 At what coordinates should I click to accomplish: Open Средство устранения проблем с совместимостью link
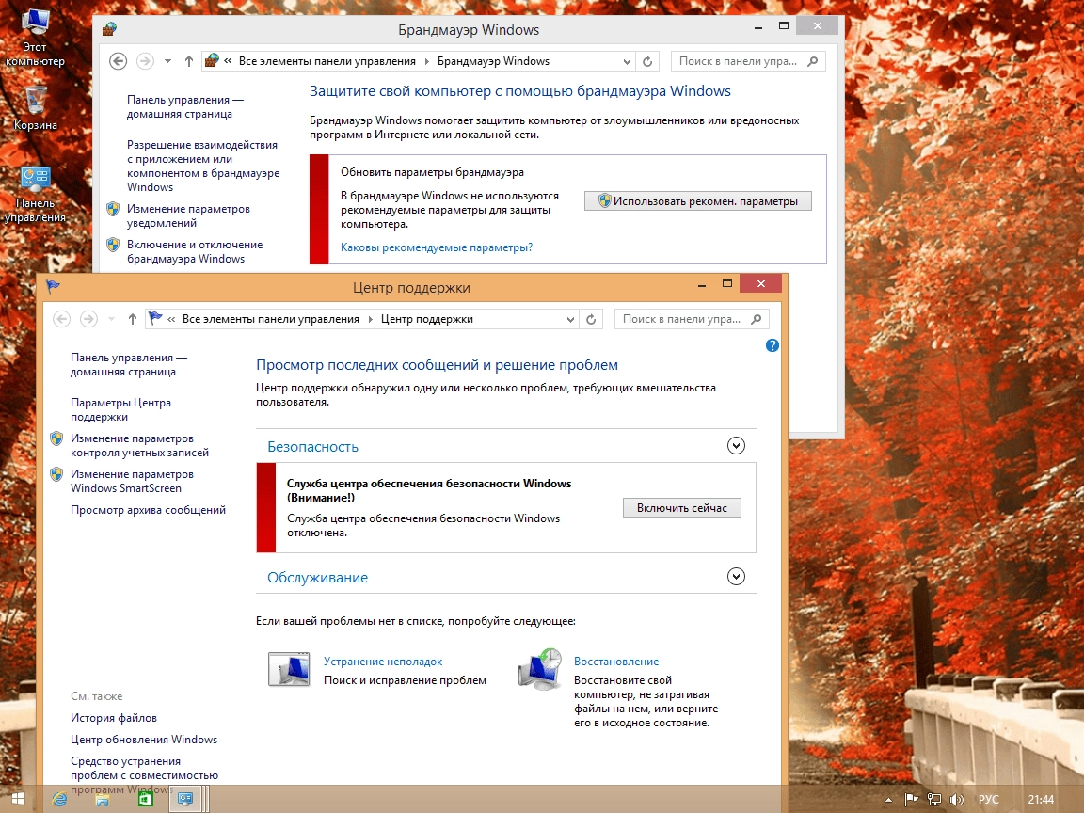coord(144,775)
